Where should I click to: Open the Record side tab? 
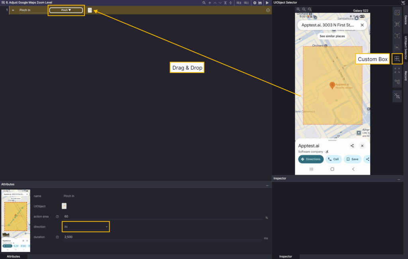point(405,75)
